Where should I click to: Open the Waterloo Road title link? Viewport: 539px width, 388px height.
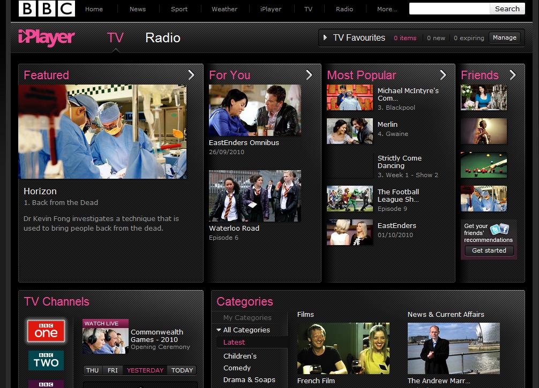234,228
